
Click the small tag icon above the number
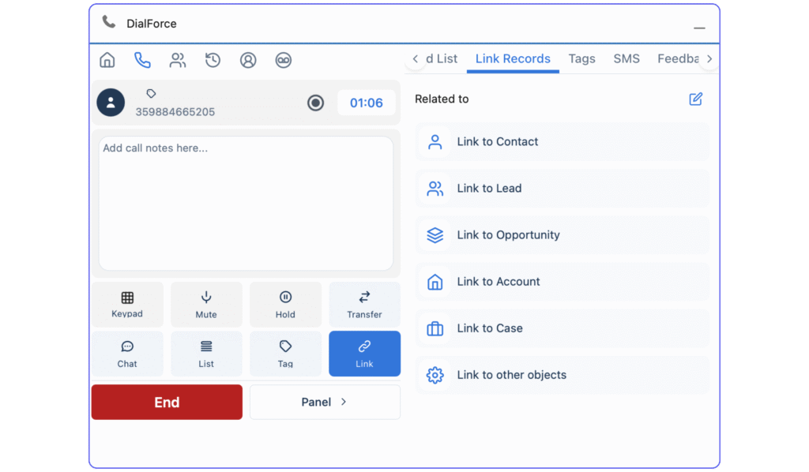[151, 93]
